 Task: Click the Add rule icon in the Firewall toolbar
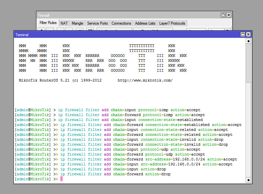click(41, 30)
